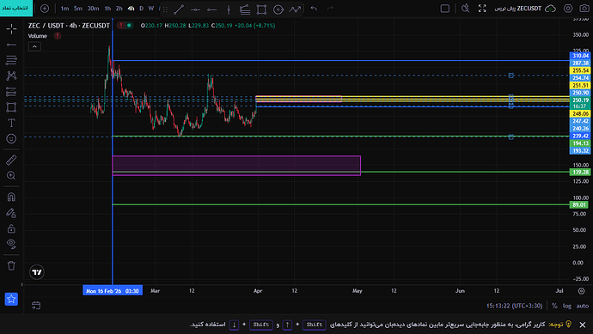This screenshot has width=593, height=334.
Task: Open the ZECUSDT draft layout name
Action: [518, 9]
